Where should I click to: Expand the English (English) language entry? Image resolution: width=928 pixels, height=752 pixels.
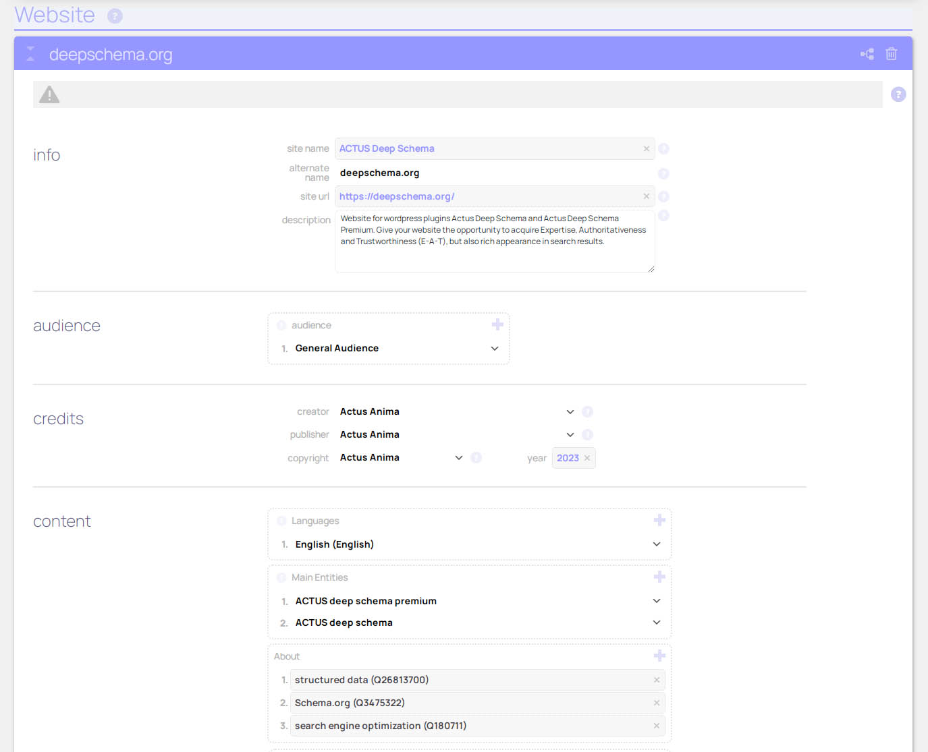[x=655, y=544]
